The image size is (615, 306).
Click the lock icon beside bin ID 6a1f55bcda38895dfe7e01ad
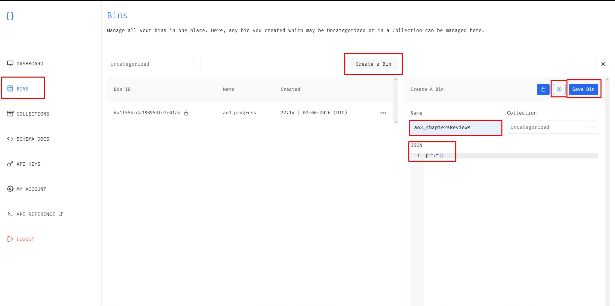(186, 113)
